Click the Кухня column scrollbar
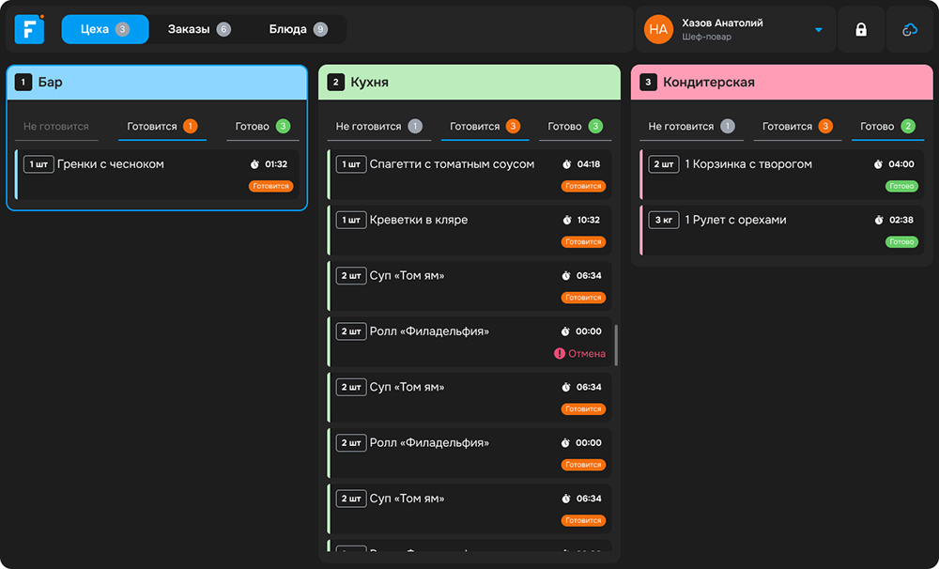The width and height of the screenshot is (939, 569). [x=616, y=345]
